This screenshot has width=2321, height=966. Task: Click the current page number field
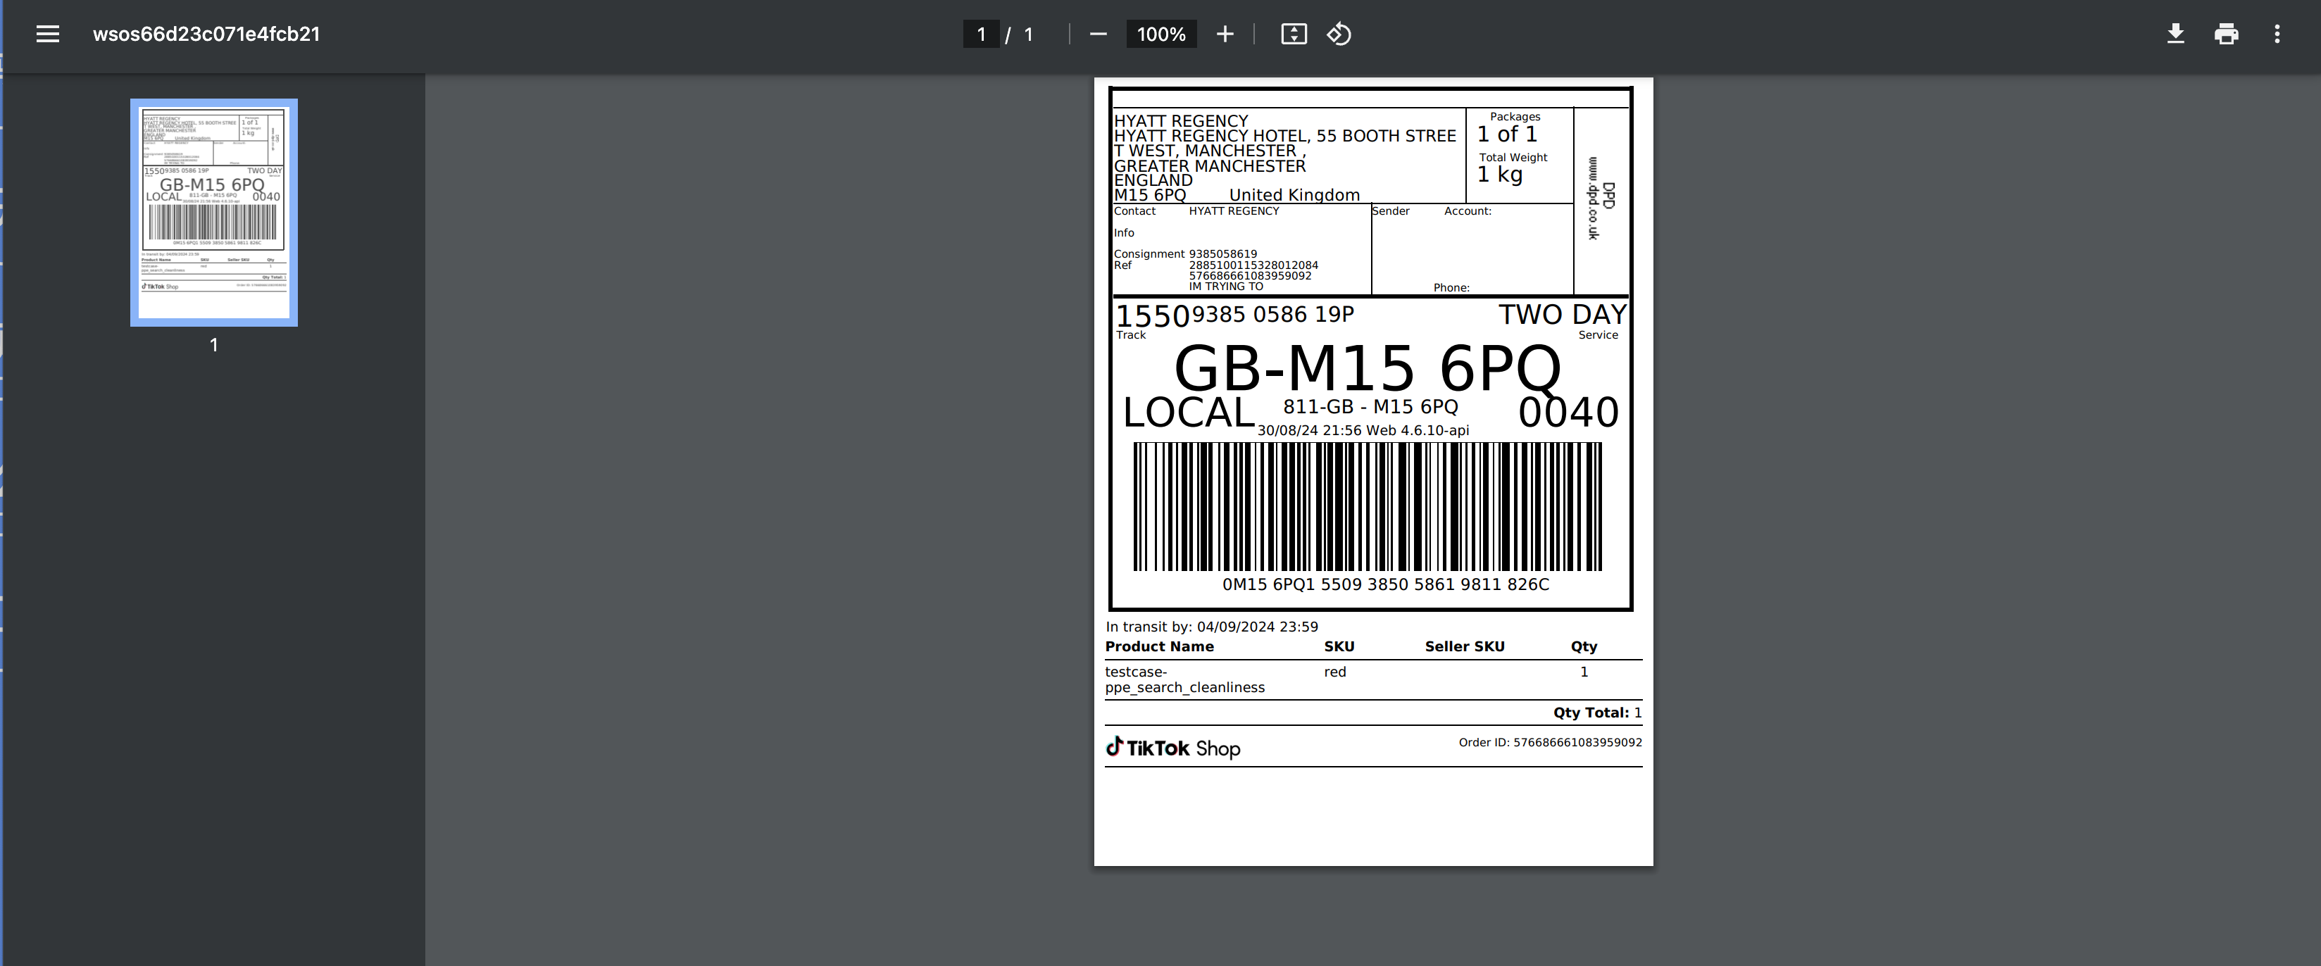pyautogui.click(x=981, y=34)
